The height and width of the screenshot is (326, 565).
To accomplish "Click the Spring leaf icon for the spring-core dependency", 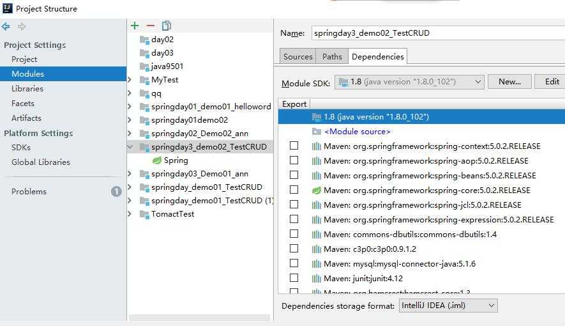I will tap(317, 190).
